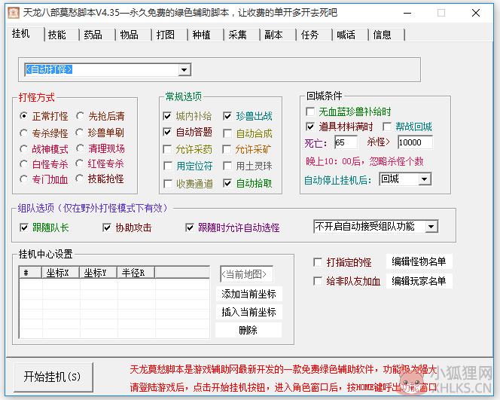This screenshot has width=500, height=400.
Task: Check 无血蓝珍兽补给时 option
Action: click(310, 111)
